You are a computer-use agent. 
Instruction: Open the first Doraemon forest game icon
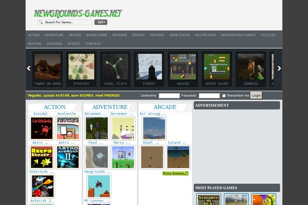click(97, 128)
